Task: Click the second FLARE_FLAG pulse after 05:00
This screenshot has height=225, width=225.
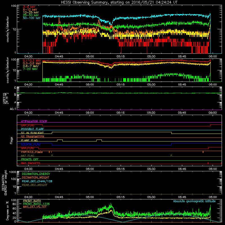Action: pyautogui.click(x=99, y=140)
